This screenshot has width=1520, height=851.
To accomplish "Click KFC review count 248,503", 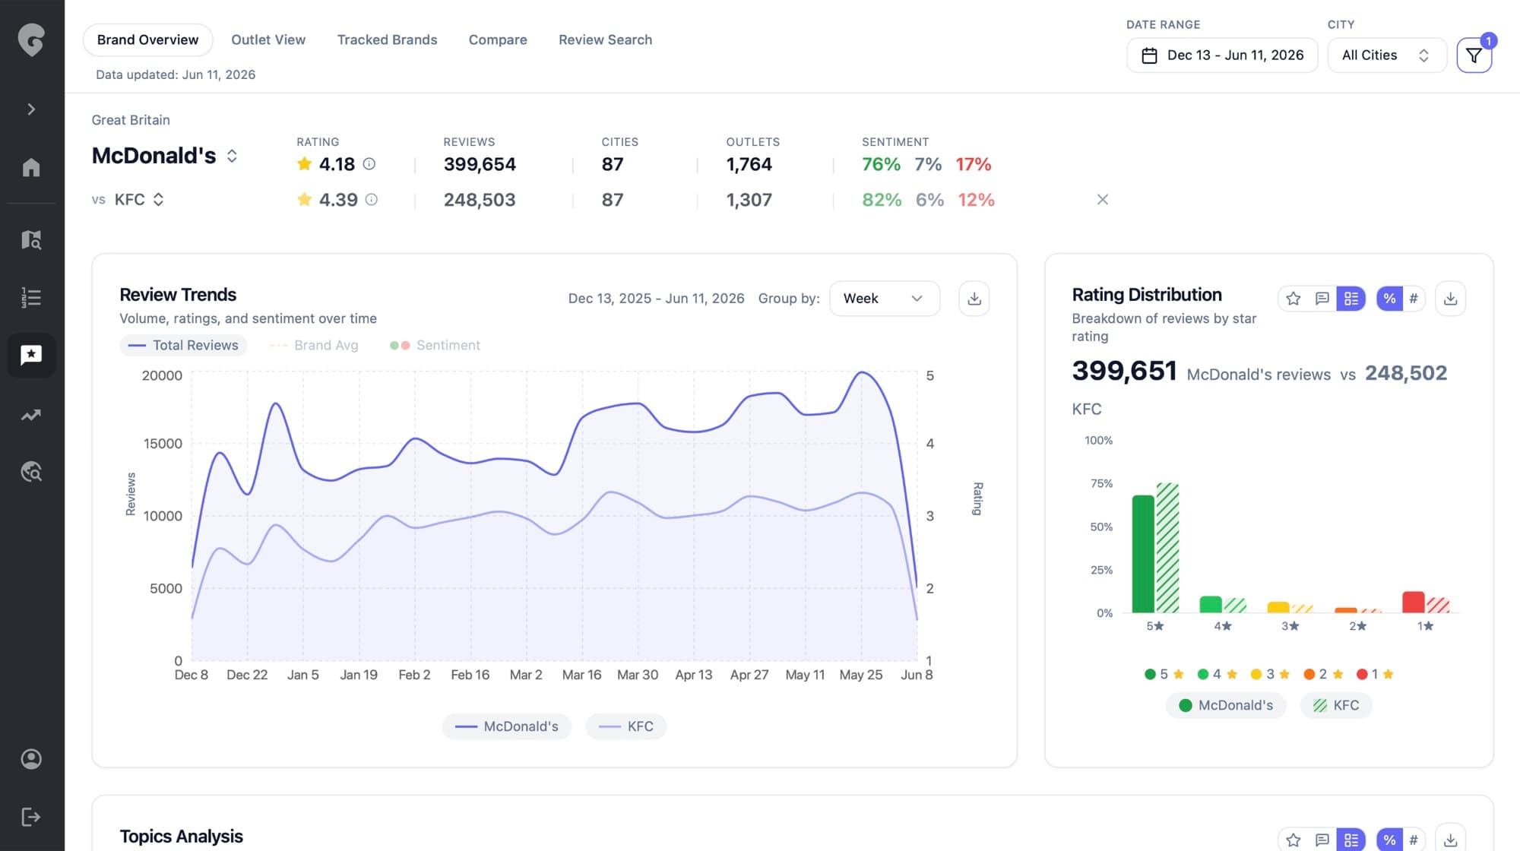I will 480,200.
